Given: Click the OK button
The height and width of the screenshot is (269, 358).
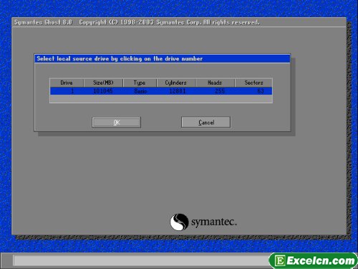Looking at the screenshot, I should (x=116, y=122).
